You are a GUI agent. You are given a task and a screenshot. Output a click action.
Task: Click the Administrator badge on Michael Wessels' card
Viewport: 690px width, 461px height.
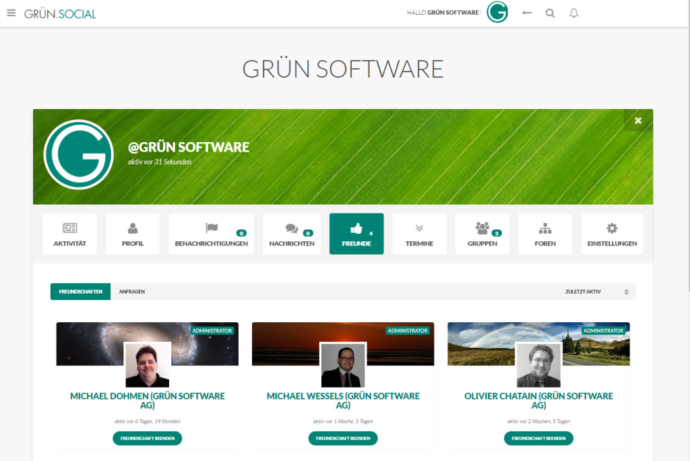click(408, 331)
